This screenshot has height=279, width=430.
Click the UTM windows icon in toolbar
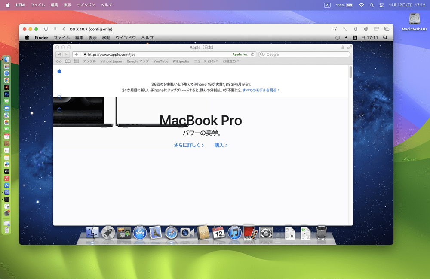point(387,29)
